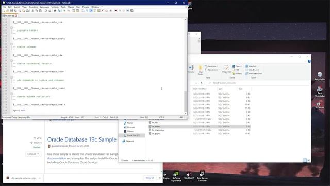
Task: Open the New item dropdown in File Explorer
Action: point(211,66)
